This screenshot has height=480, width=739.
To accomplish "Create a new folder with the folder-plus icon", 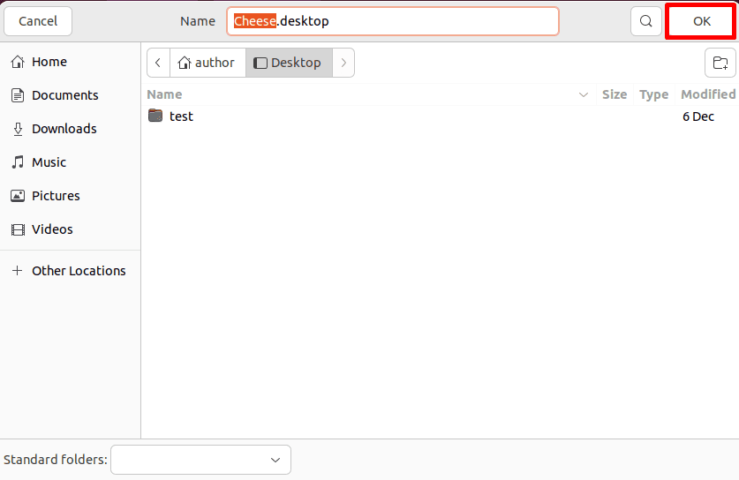I will pyautogui.click(x=720, y=63).
